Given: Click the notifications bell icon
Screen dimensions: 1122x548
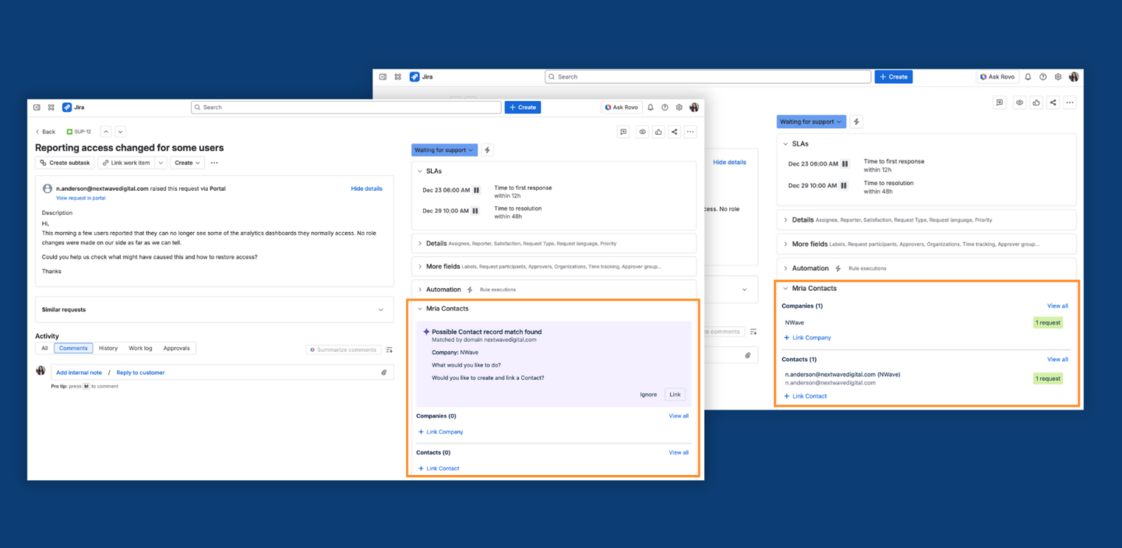Looking at the screenshot, I should (x=650, y=107).
